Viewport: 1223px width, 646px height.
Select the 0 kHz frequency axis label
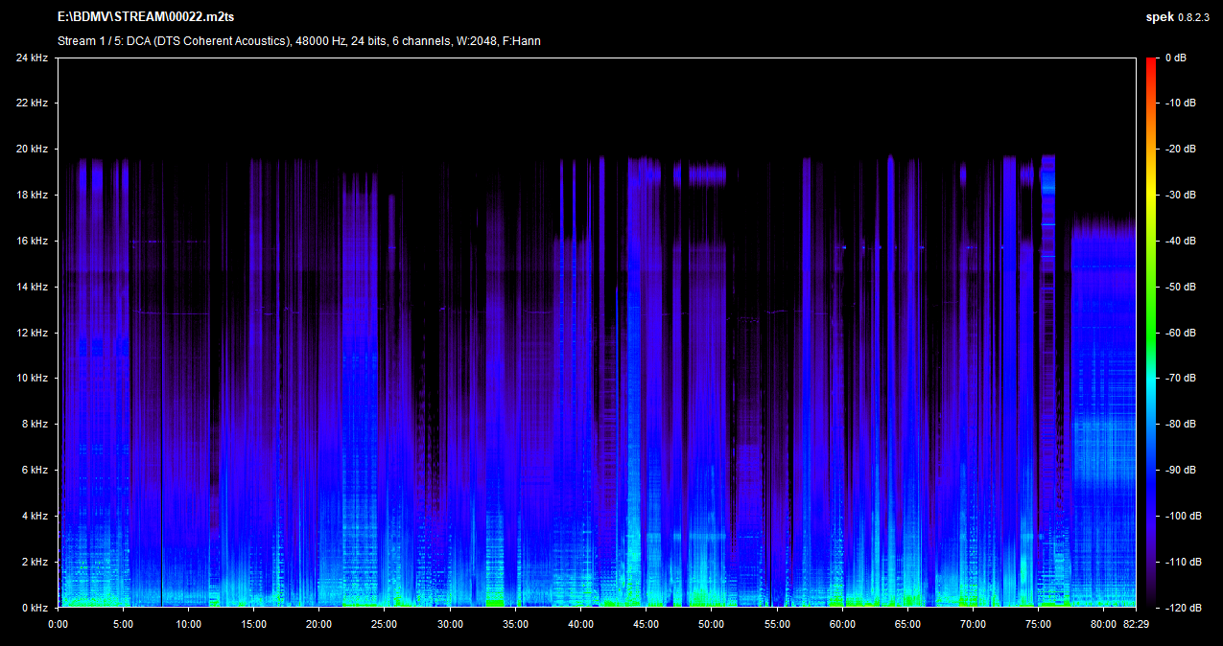(35, 608)
